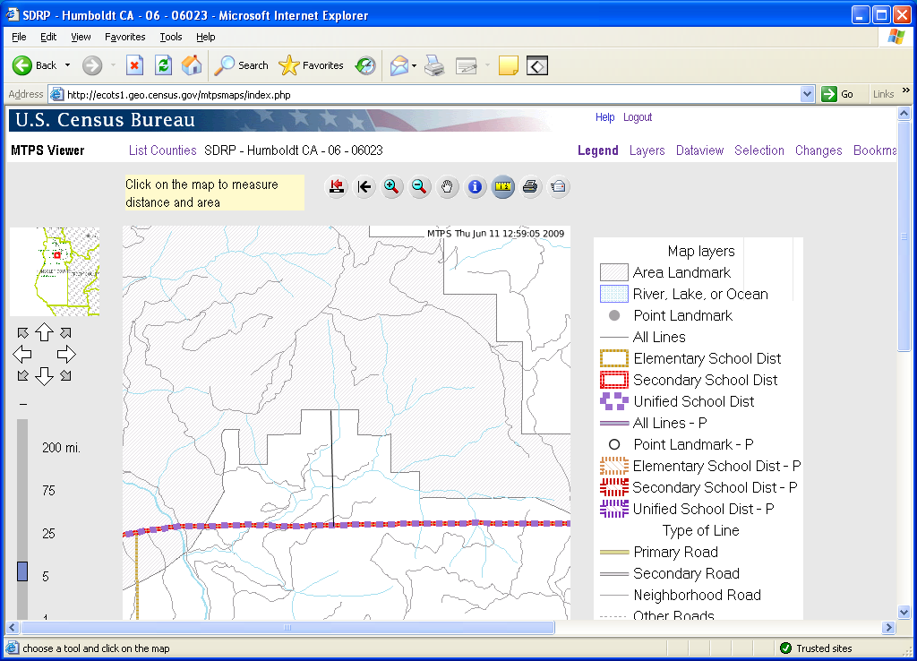Click the code-brackets icon in the IE toolbar
The image size is (917, 661).
click(x=537, y=65)
